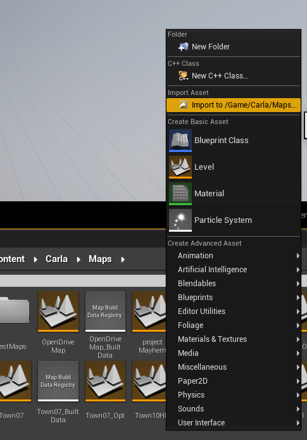Expand the Editor Utilities submenu
The image size is (307, 440).
coord(234,311)
